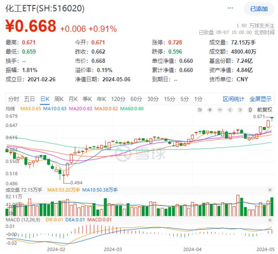Select the 周K chart tab
Viewport: 278px width, 254px height.
(59, 99)
